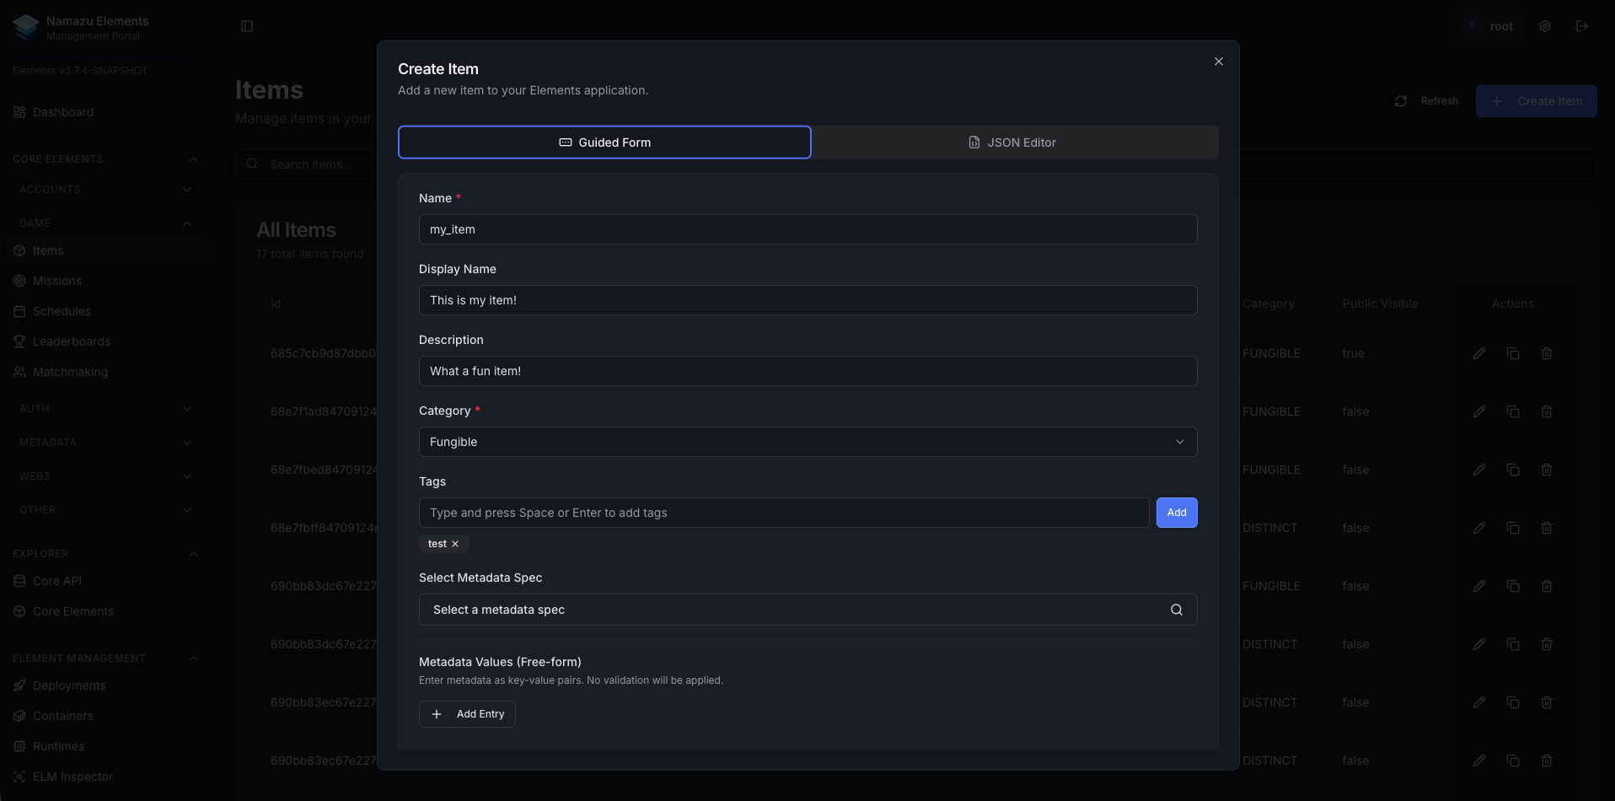This screenshot has width=1615, height=801.
Task: Edit the first item row pencil icon
Action: [1478, 353]
